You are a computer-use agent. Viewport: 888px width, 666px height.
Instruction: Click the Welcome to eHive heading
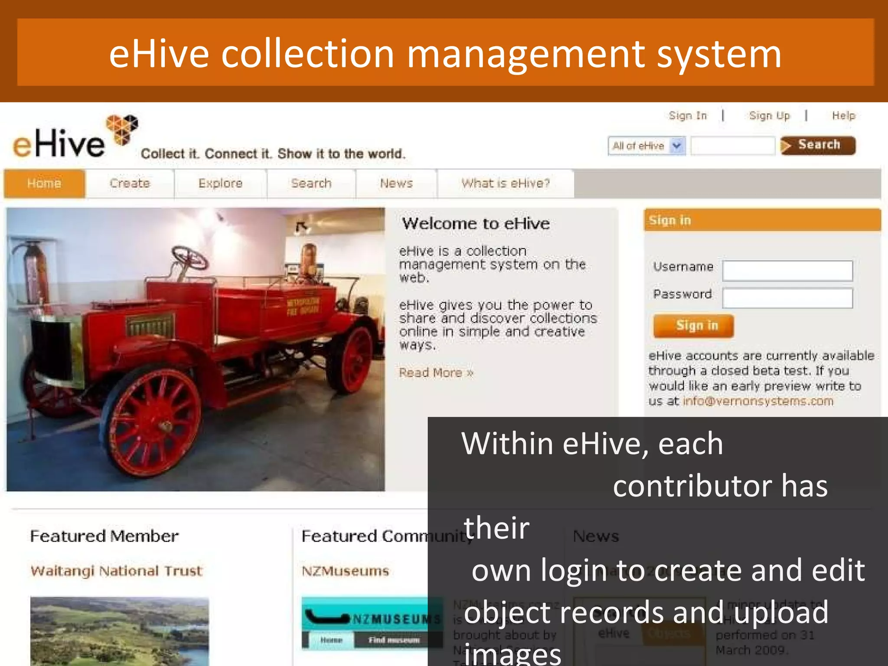[x=476, y=223]
